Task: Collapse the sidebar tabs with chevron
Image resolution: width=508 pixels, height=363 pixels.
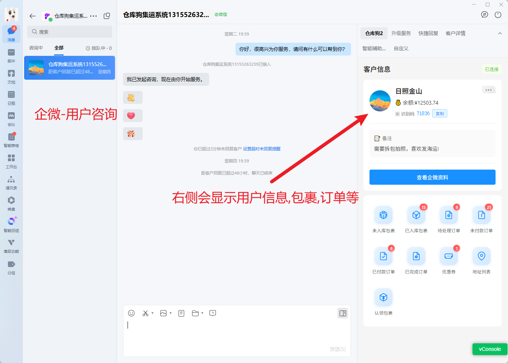Action: (x=500, y=33)
